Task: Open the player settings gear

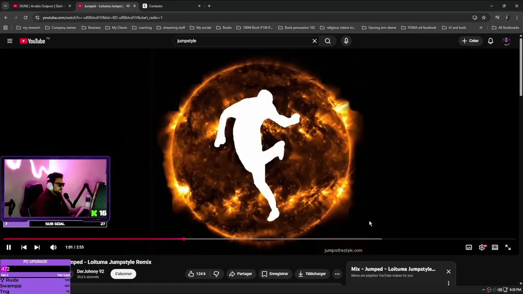Action: click(x=482, y=247)
